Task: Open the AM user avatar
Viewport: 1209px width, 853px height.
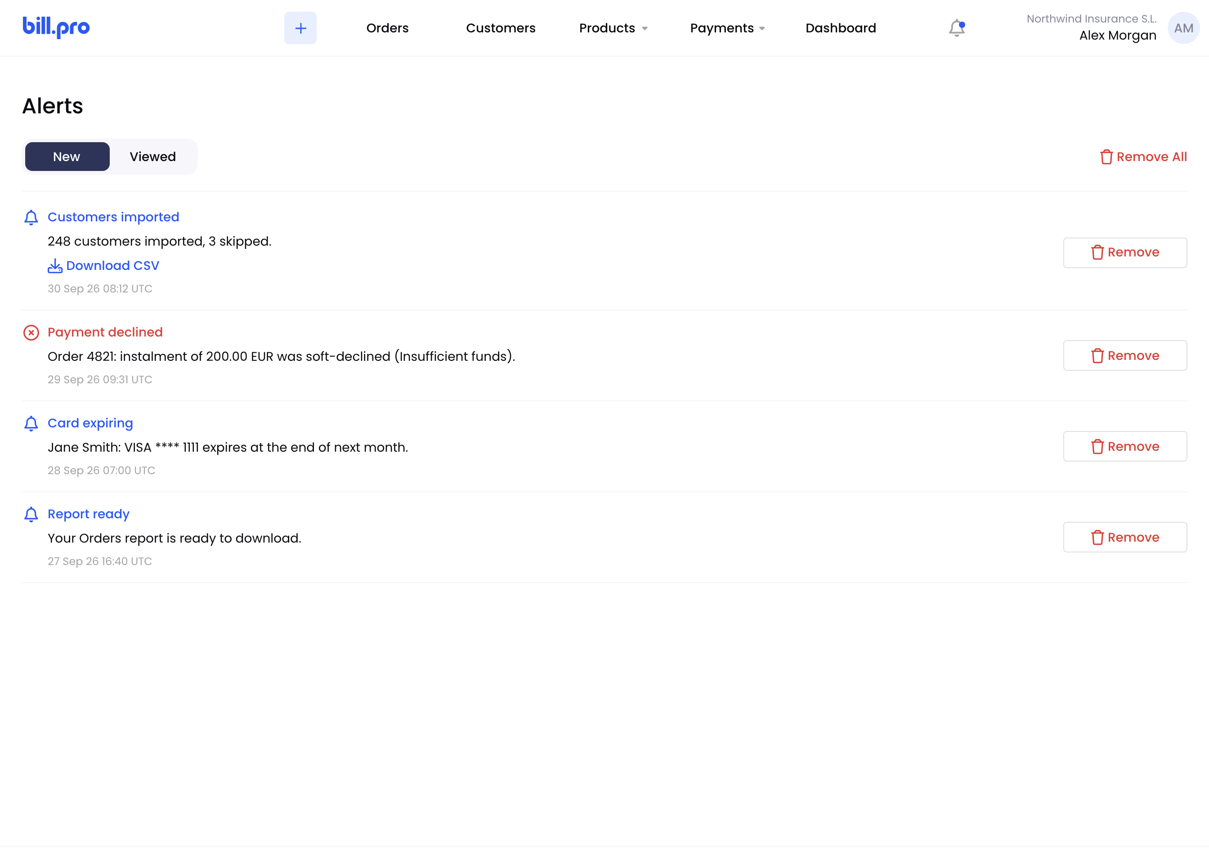Action: (1183, 28)
